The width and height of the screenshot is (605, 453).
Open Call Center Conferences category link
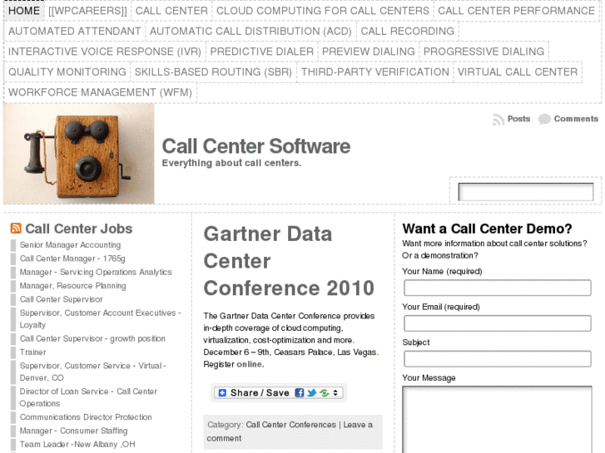pos(291,425)
